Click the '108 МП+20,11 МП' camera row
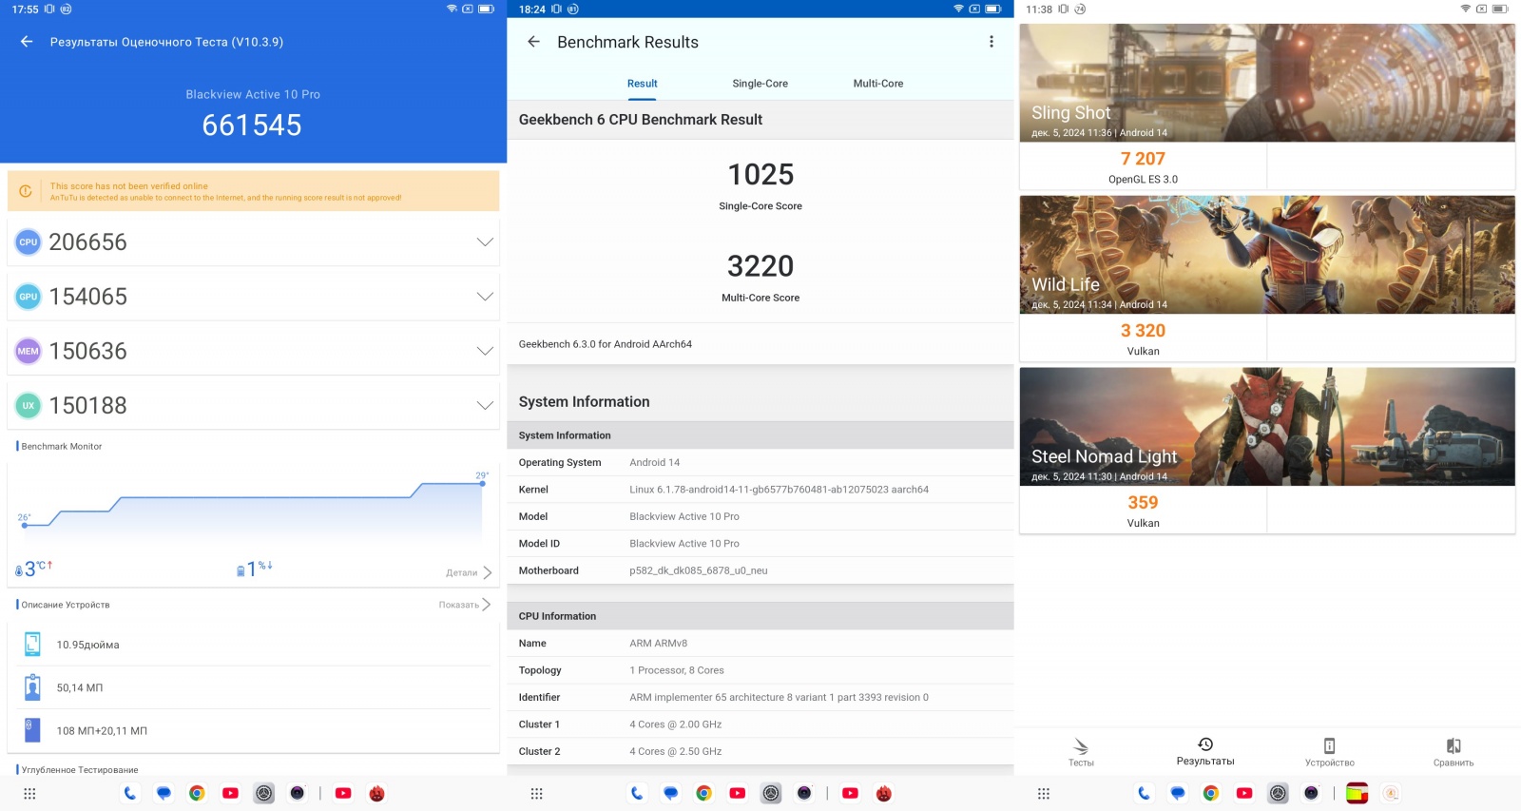The height and width of the screenshot is (811, 1521). click(253, 730)
